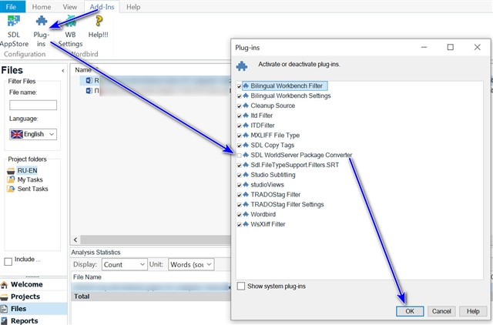Image resolution: width=493 pixels, height=325 pixels.
Task: Close the Plug-ins dialog window
Action: click(478, 48)
